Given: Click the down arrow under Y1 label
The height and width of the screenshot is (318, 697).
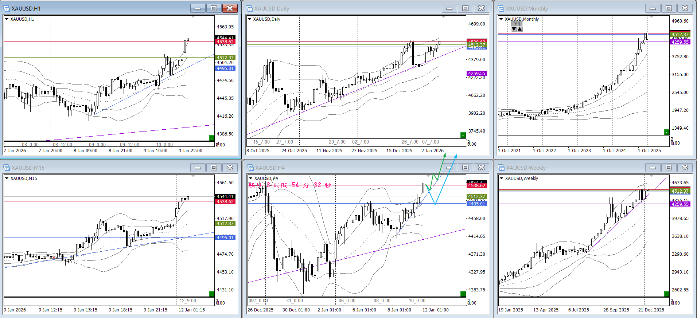Looking at the screenshot, I should point(514,29).
